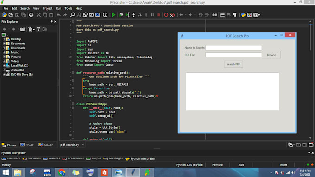Open the Edit menu
315x177 pixels.
tap(14, 8)
